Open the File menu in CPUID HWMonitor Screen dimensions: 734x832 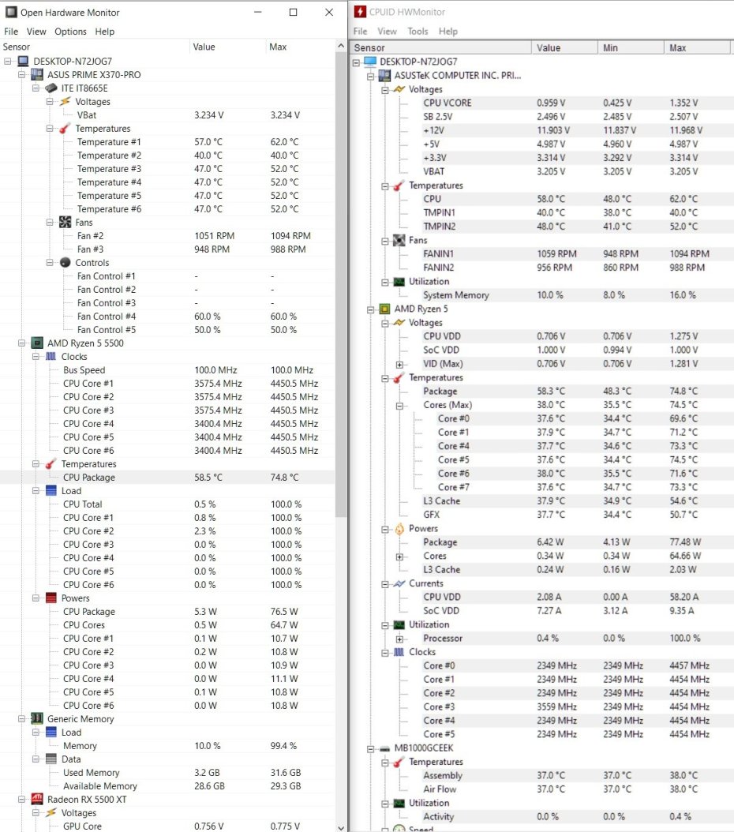point(360,32)
